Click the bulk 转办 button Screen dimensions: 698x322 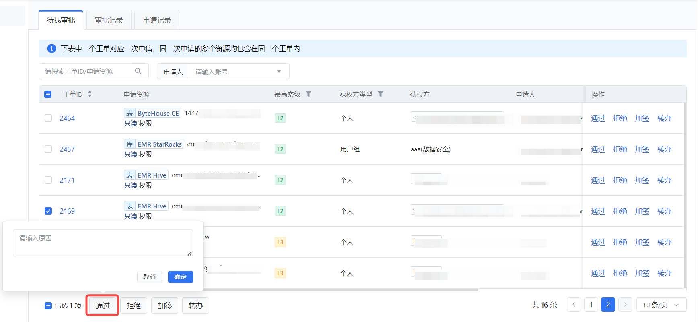pos(196,305)
